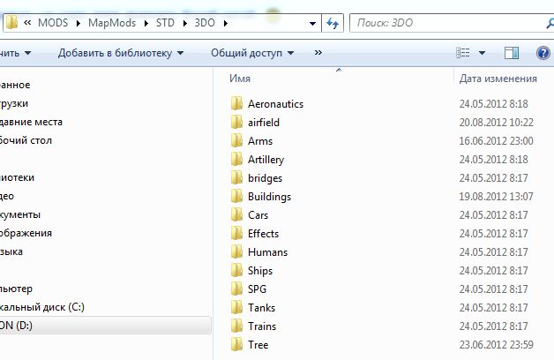The width and height of the screenshot is (554, 360).
Task: Sort by 'Дата изменения' column header
Action: coord(498,79)
